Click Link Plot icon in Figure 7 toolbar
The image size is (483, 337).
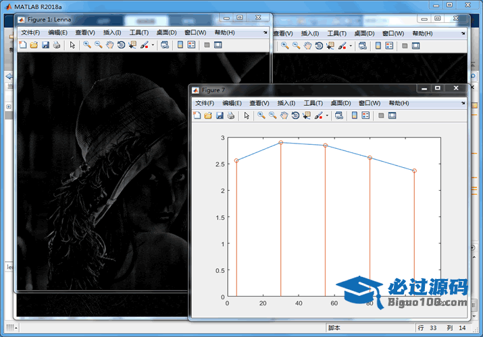[338, 116]
